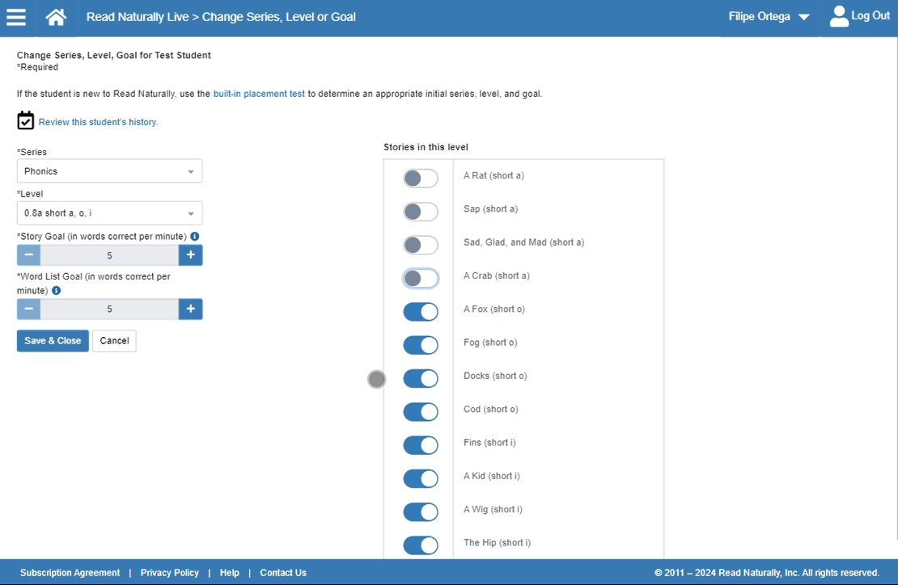This screenshot has height=585, width=898.
Task: Open the Series dropdown
Action: [x=109, y=171]
